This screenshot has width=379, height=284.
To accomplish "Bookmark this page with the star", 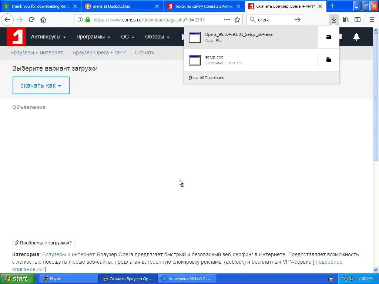I will [237, 20].
